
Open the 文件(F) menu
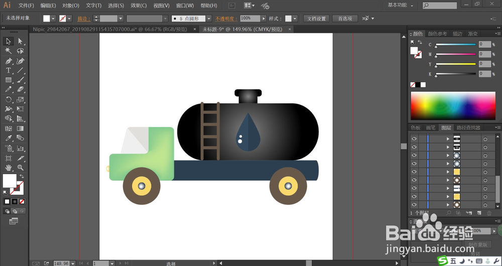click(x=26, y=6)
